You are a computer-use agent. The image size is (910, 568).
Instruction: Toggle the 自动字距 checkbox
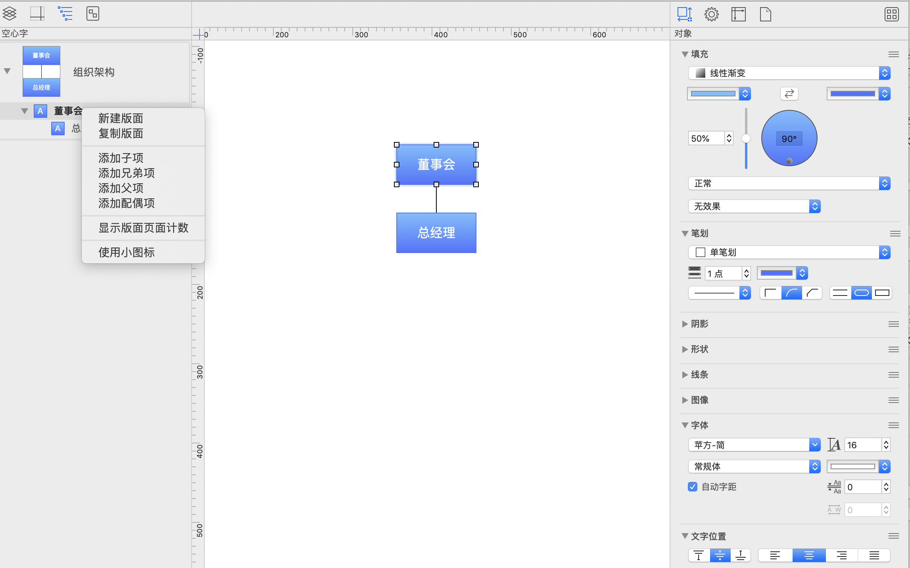tap(693, 487)
